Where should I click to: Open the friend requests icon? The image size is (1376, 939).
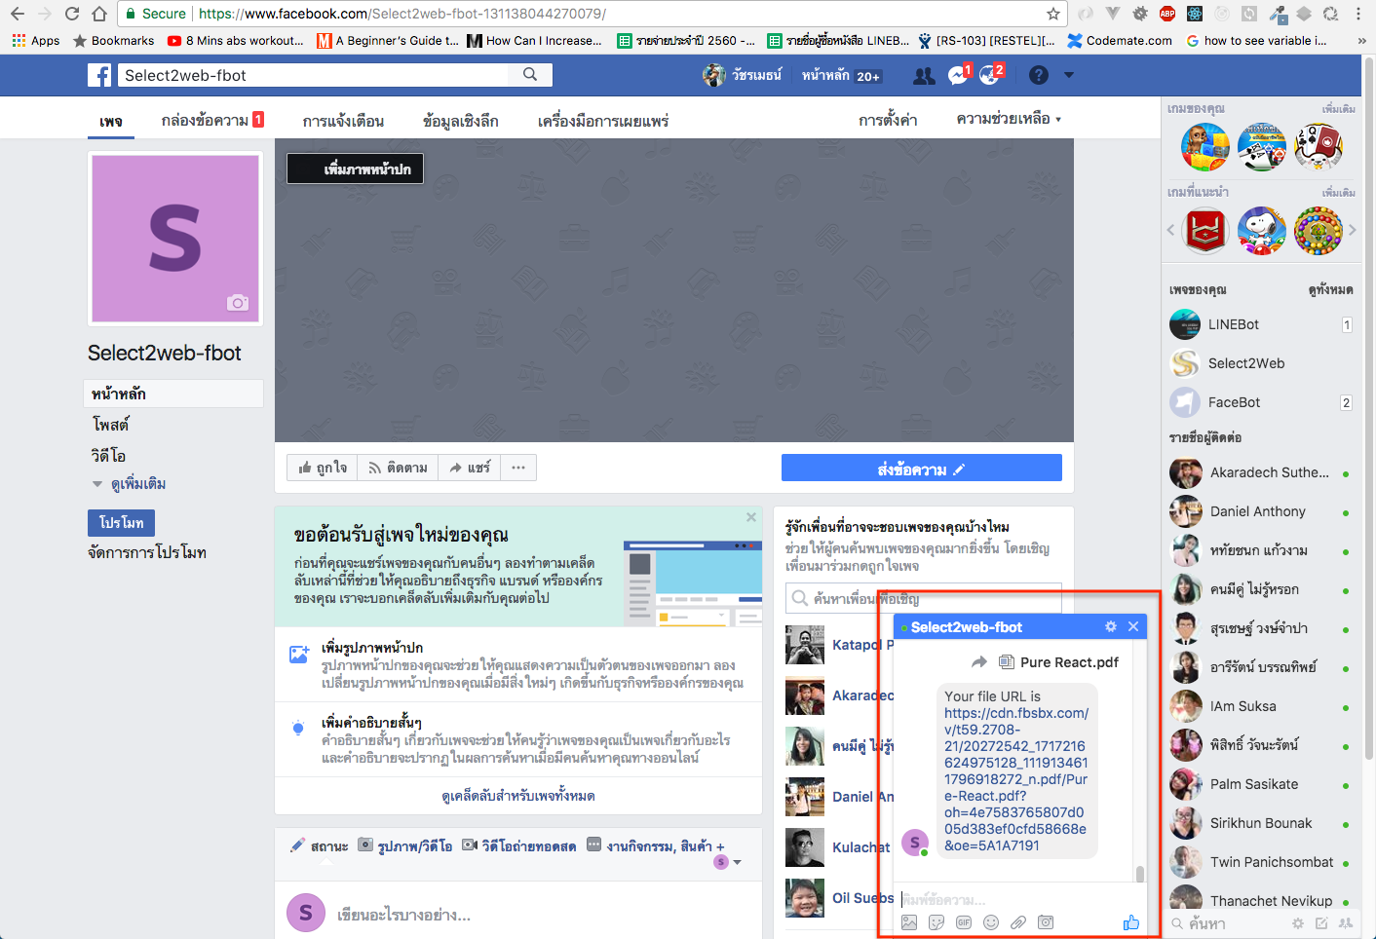924,75
